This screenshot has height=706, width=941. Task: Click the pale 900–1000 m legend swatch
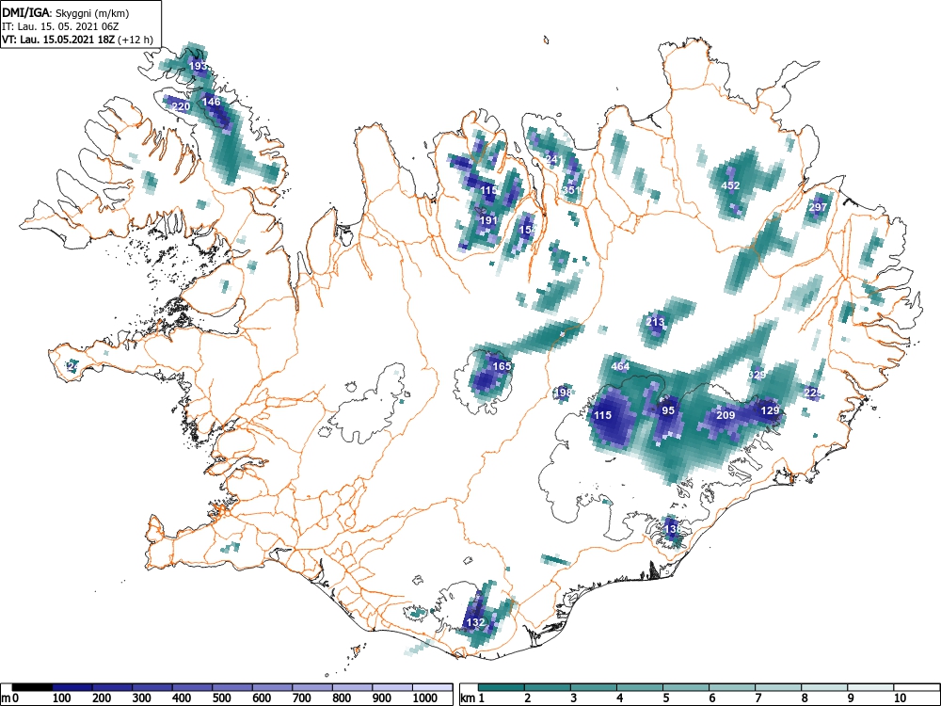click(392, 687)
